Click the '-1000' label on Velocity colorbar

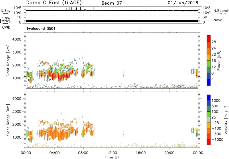218,139
